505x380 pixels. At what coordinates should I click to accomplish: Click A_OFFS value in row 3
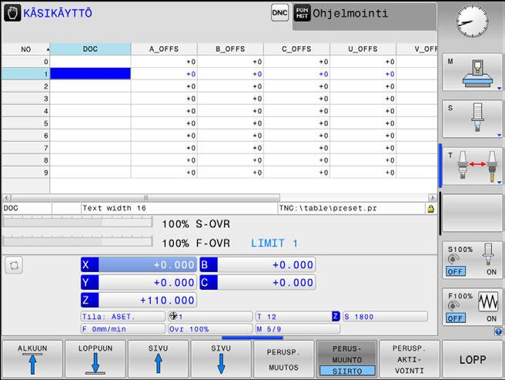(x=164, y=99)
